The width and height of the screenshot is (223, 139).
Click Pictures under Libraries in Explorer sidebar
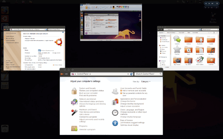coord(164,51)
